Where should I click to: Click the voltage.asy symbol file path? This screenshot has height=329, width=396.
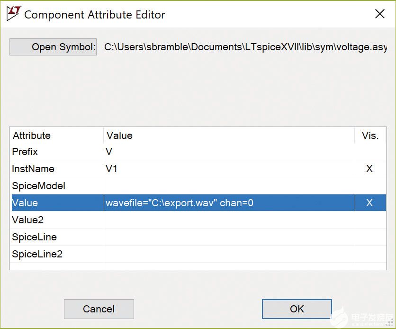coord(245,47)
